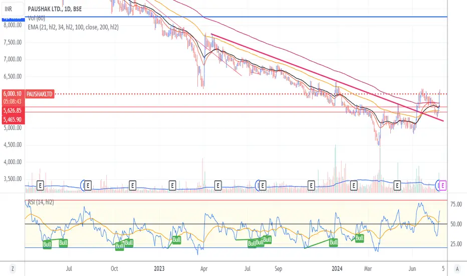The image size is (467, 276).
Task: Click the earnings E marker just before Jun
Action: point(397,186)
